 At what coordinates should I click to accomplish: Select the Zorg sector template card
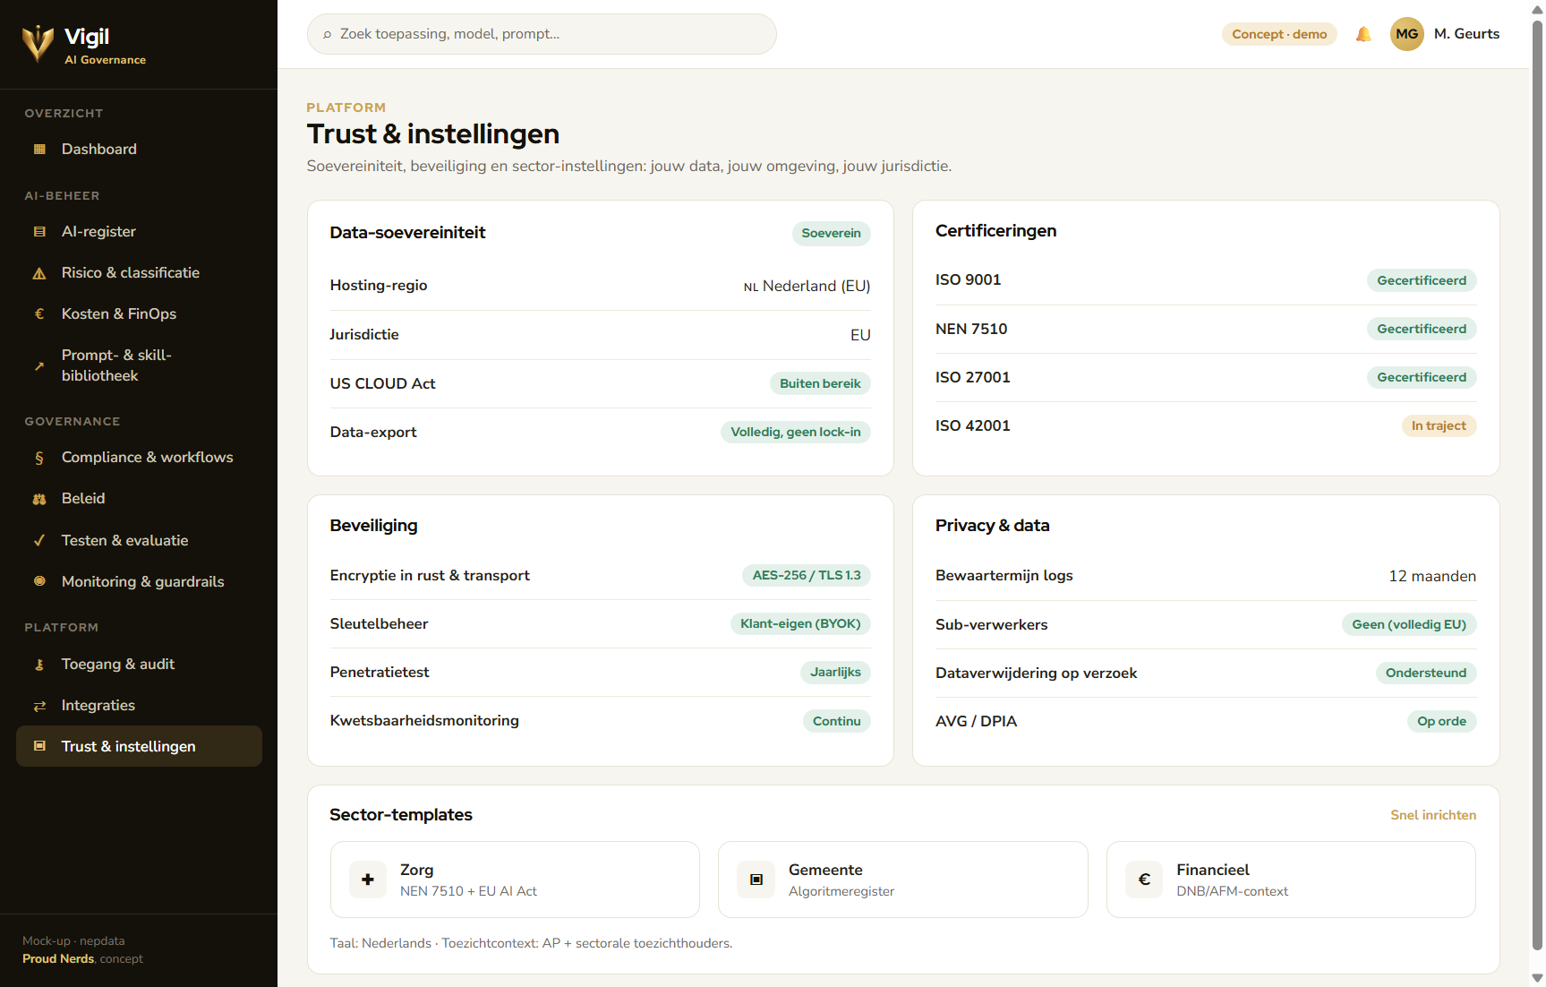click(515, 880)
